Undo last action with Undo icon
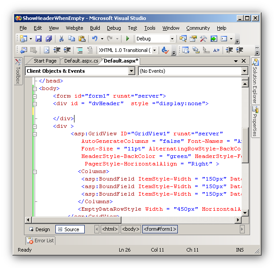The height and width of the screenshot is (268, 274). [95, 39]
